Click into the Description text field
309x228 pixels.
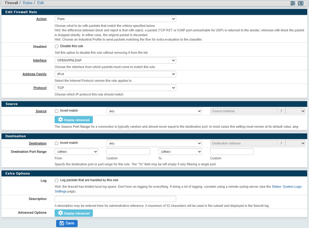point(115,199)
